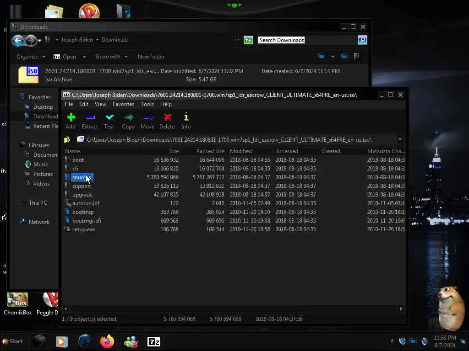Go up one folder level in 7-Zip
This screenshot has height=351, width=469.
[67, 139]
